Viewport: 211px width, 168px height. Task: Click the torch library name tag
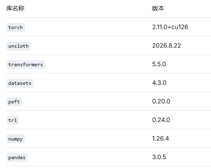point(16,27)
